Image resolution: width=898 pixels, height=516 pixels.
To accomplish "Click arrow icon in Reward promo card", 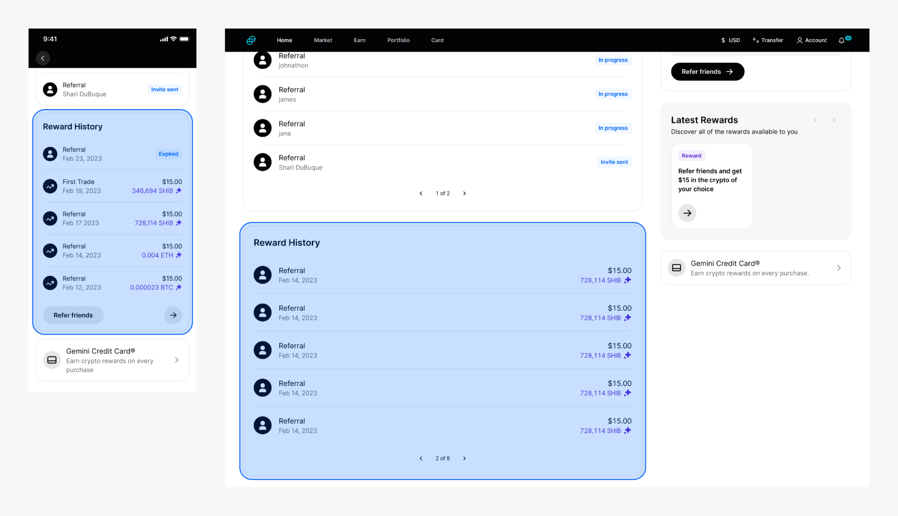I will pyautogui.click(x=687, y=213).
